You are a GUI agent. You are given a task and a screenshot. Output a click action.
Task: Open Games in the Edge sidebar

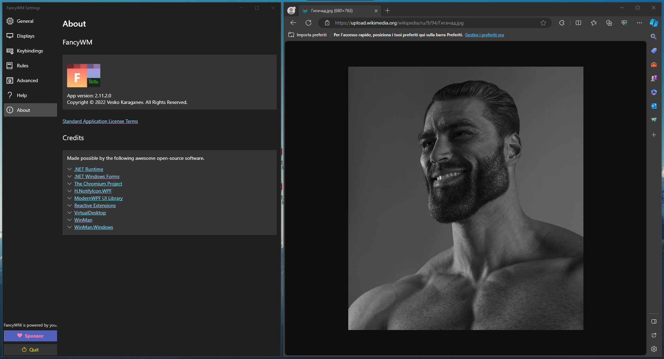pos(654,78)
